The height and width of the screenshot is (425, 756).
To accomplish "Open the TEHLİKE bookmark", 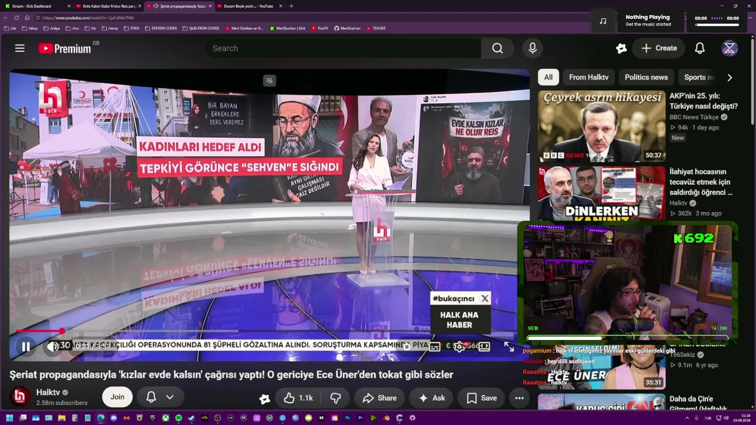I will [376, 28].
